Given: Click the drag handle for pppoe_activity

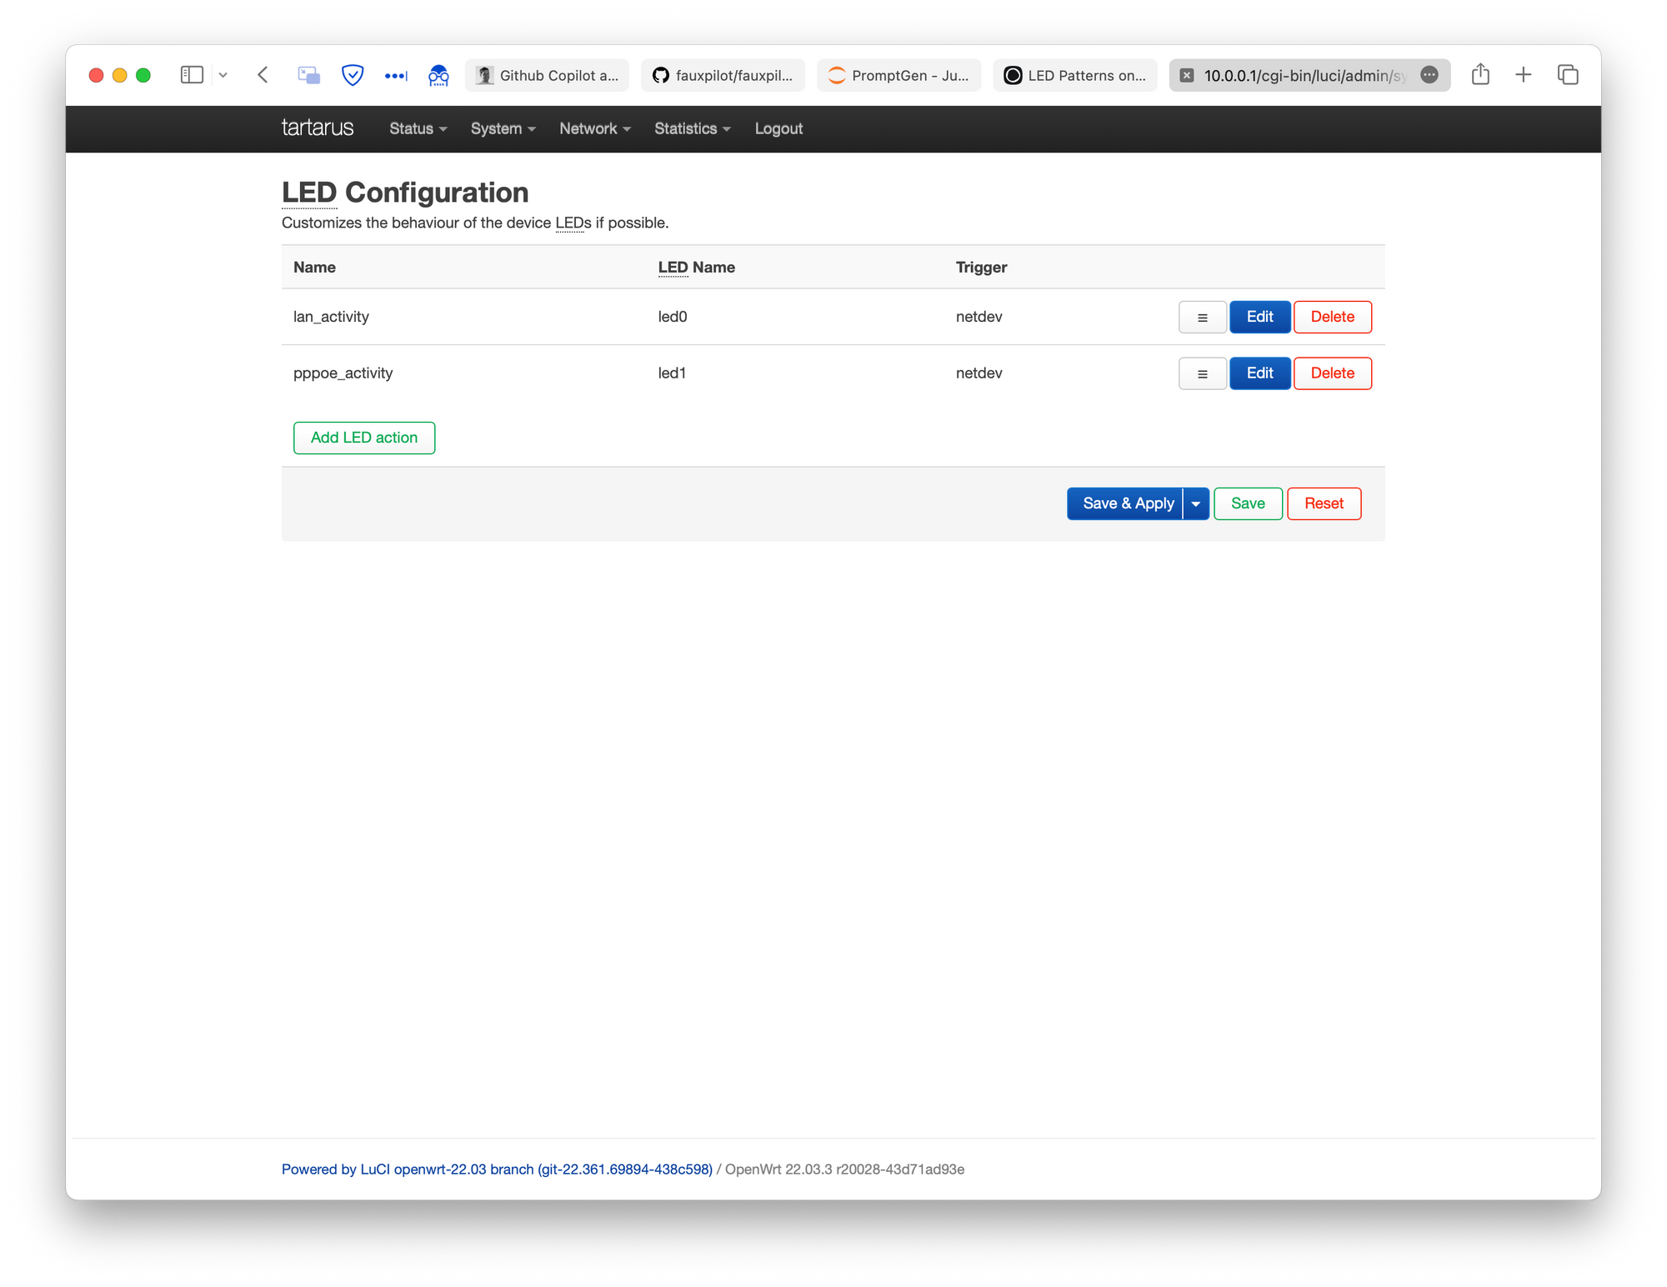Looking at the screenshot, I should click(x=1202, y=373).
